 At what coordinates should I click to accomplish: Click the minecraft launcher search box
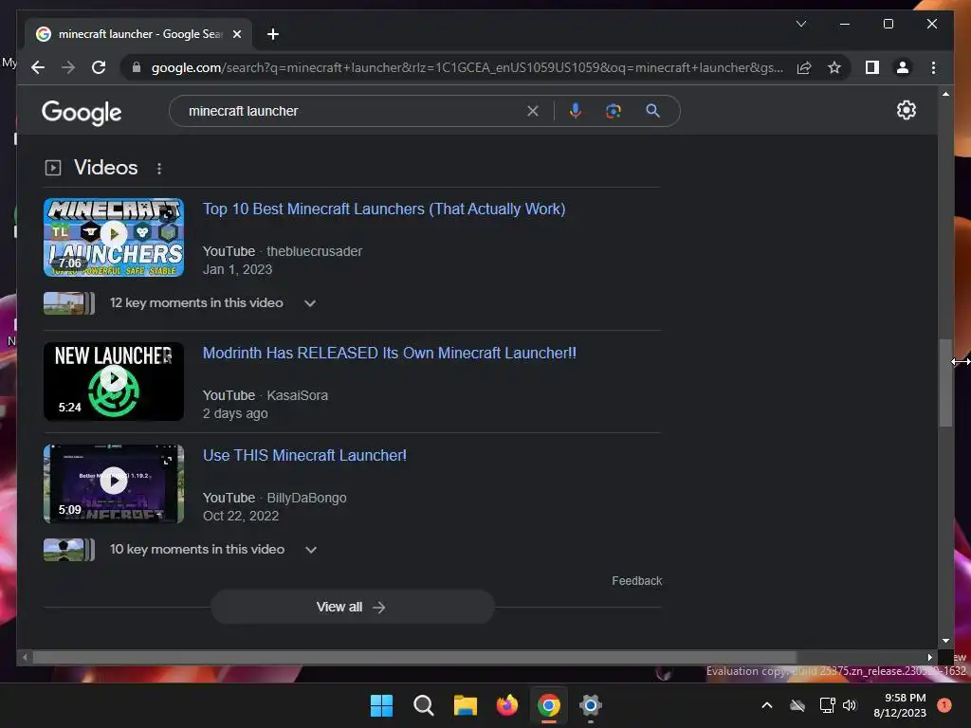point(353,111)
